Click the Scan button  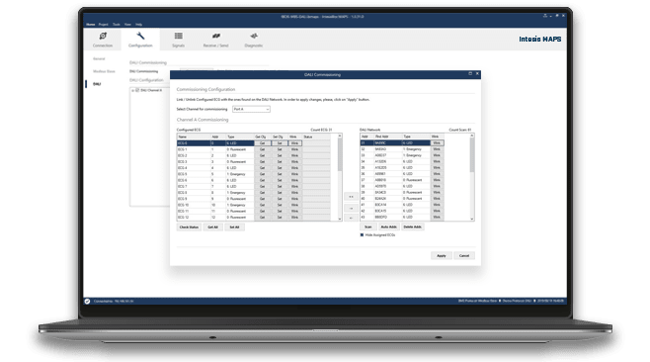[x=367, y=226]
